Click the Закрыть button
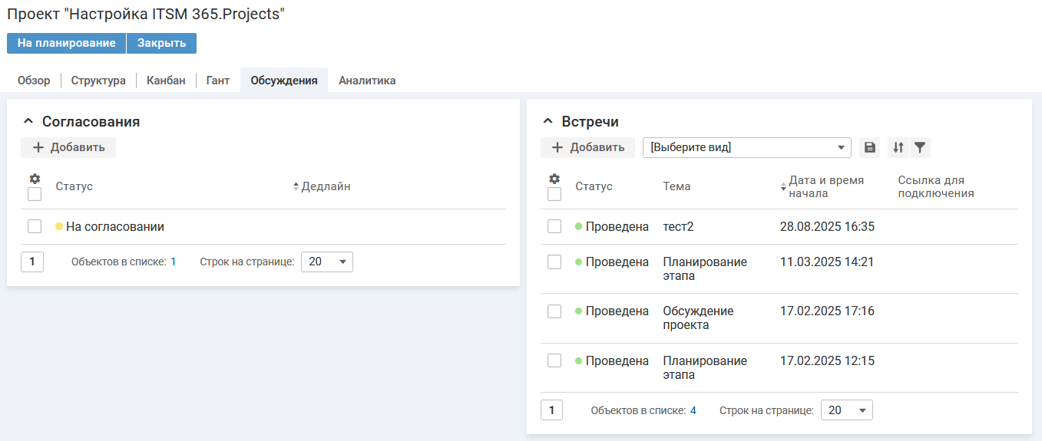The image size is (1042, 441). pos(161,43)
